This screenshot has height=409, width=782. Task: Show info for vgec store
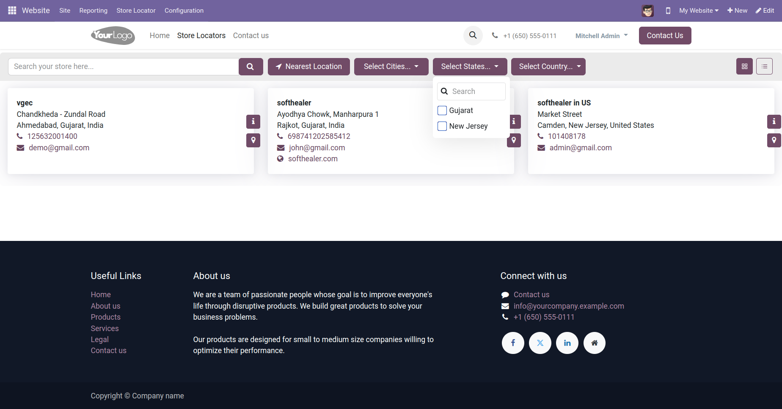pos(253,122)
